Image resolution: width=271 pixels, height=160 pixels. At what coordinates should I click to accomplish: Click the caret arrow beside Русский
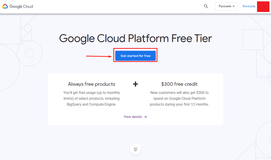(x=233, y=6)
